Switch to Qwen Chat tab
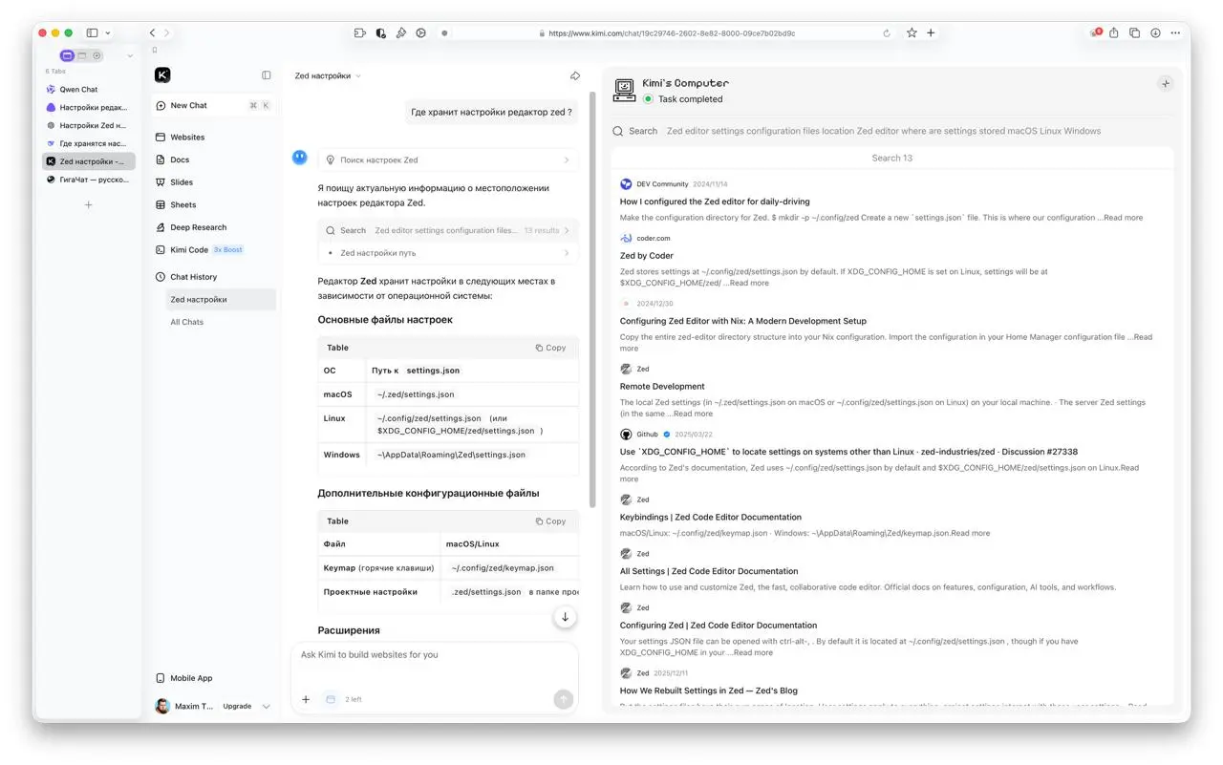1223x765 pixels. pyautogui.click(x=89, y=89)
